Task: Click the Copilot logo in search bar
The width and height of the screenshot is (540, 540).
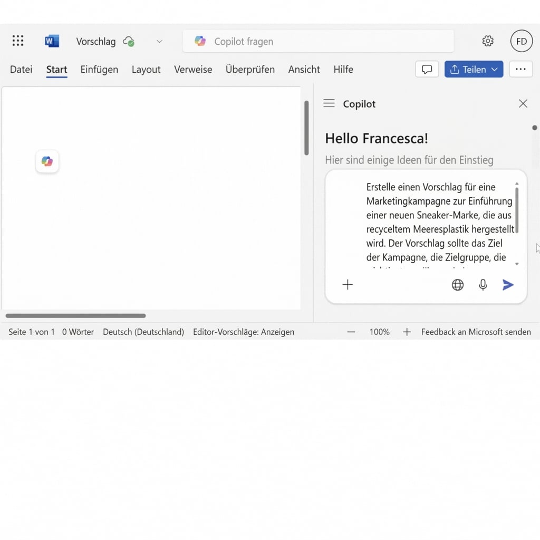Action: point(200,41)
